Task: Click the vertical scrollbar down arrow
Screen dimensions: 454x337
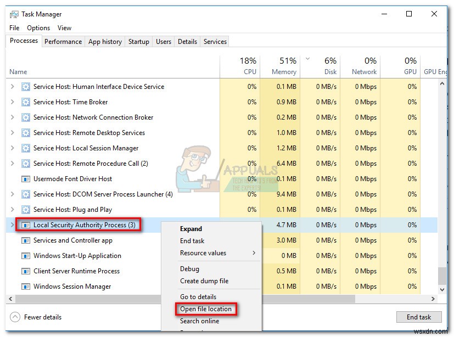Action: click(442, 289)
